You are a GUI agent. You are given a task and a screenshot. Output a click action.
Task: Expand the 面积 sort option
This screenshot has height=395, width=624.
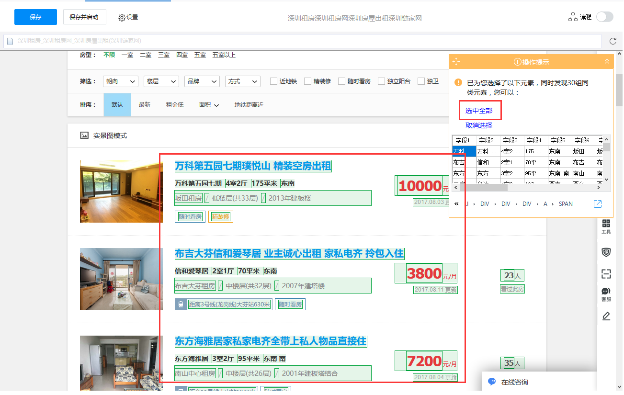209,105
